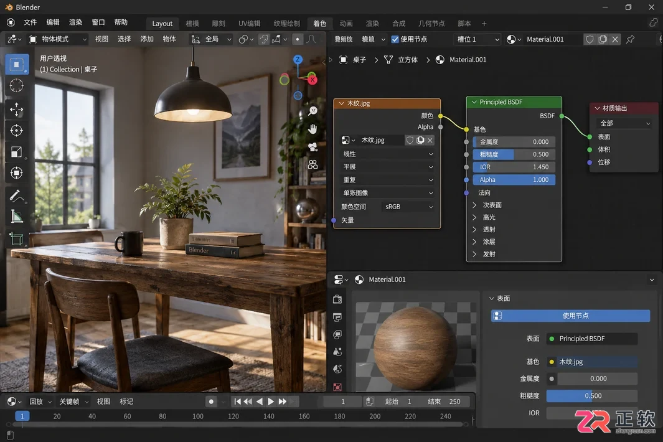Select the Box Select tool
663x442 pixels.
(x=16, y=64)
